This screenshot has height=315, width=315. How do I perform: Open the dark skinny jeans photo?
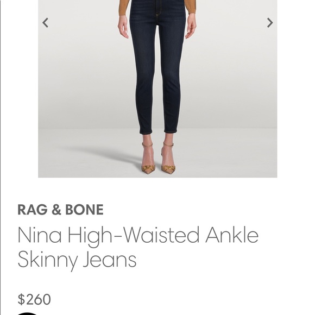pyautogui.click(x=157, y=89)
